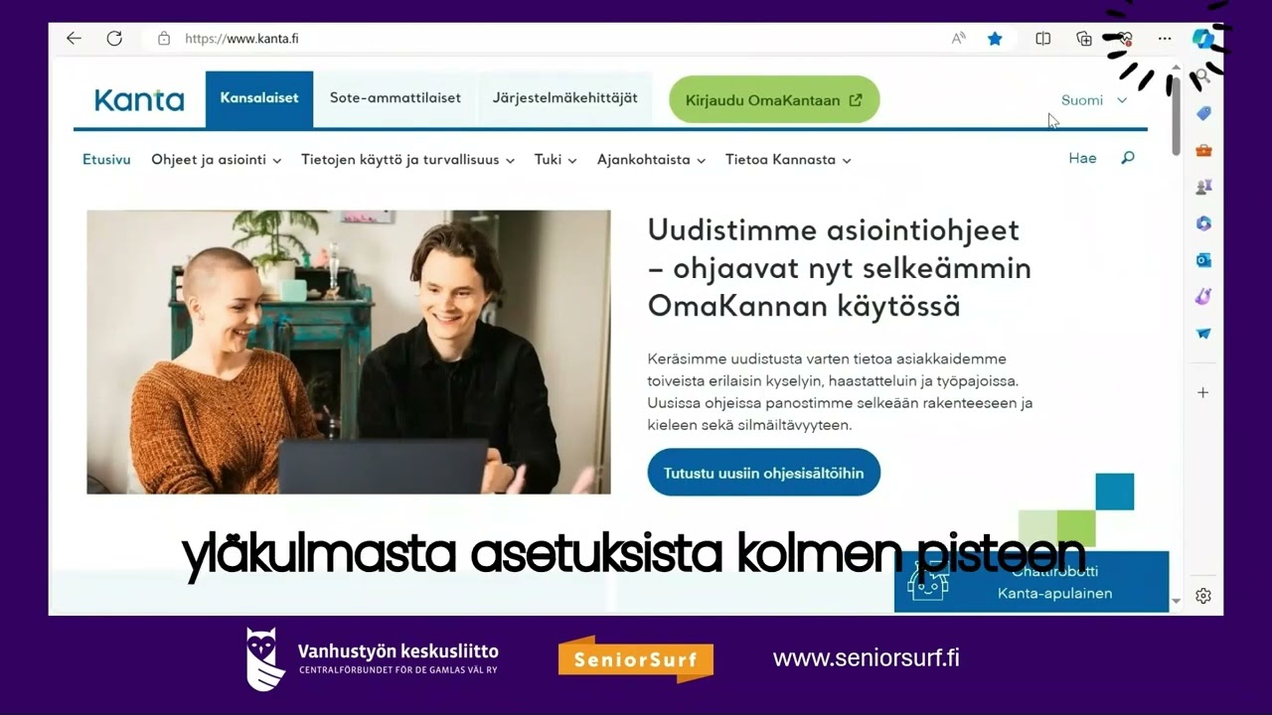Select the Järjestelmäkehittäjät tab
The image size is (1272, 715).
pos(565,98)
